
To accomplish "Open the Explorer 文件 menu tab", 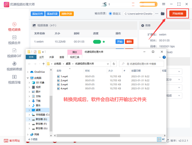I will click(x=31, y=57).
